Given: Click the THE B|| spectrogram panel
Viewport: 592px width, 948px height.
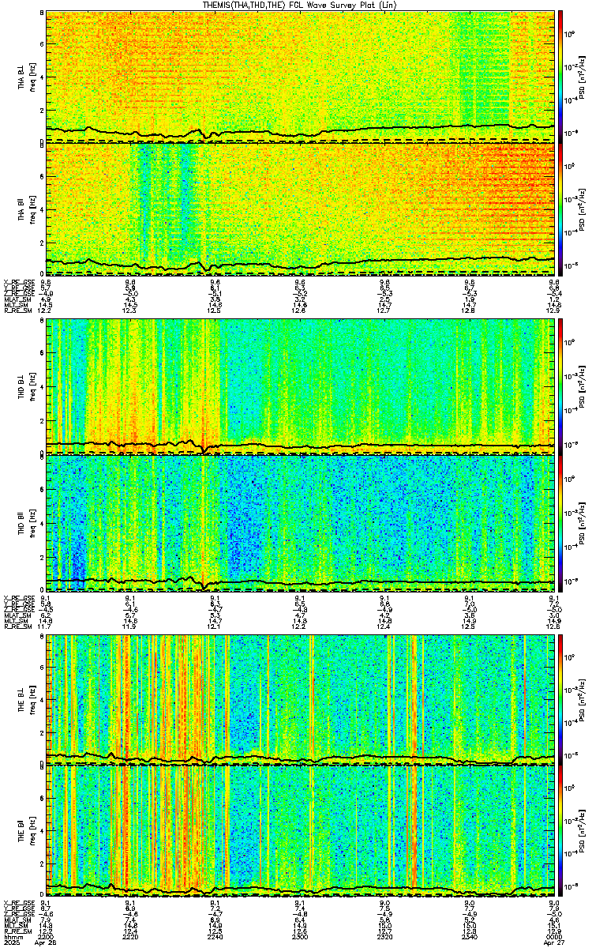Looking at the screenshot, I should coord(301,830).
